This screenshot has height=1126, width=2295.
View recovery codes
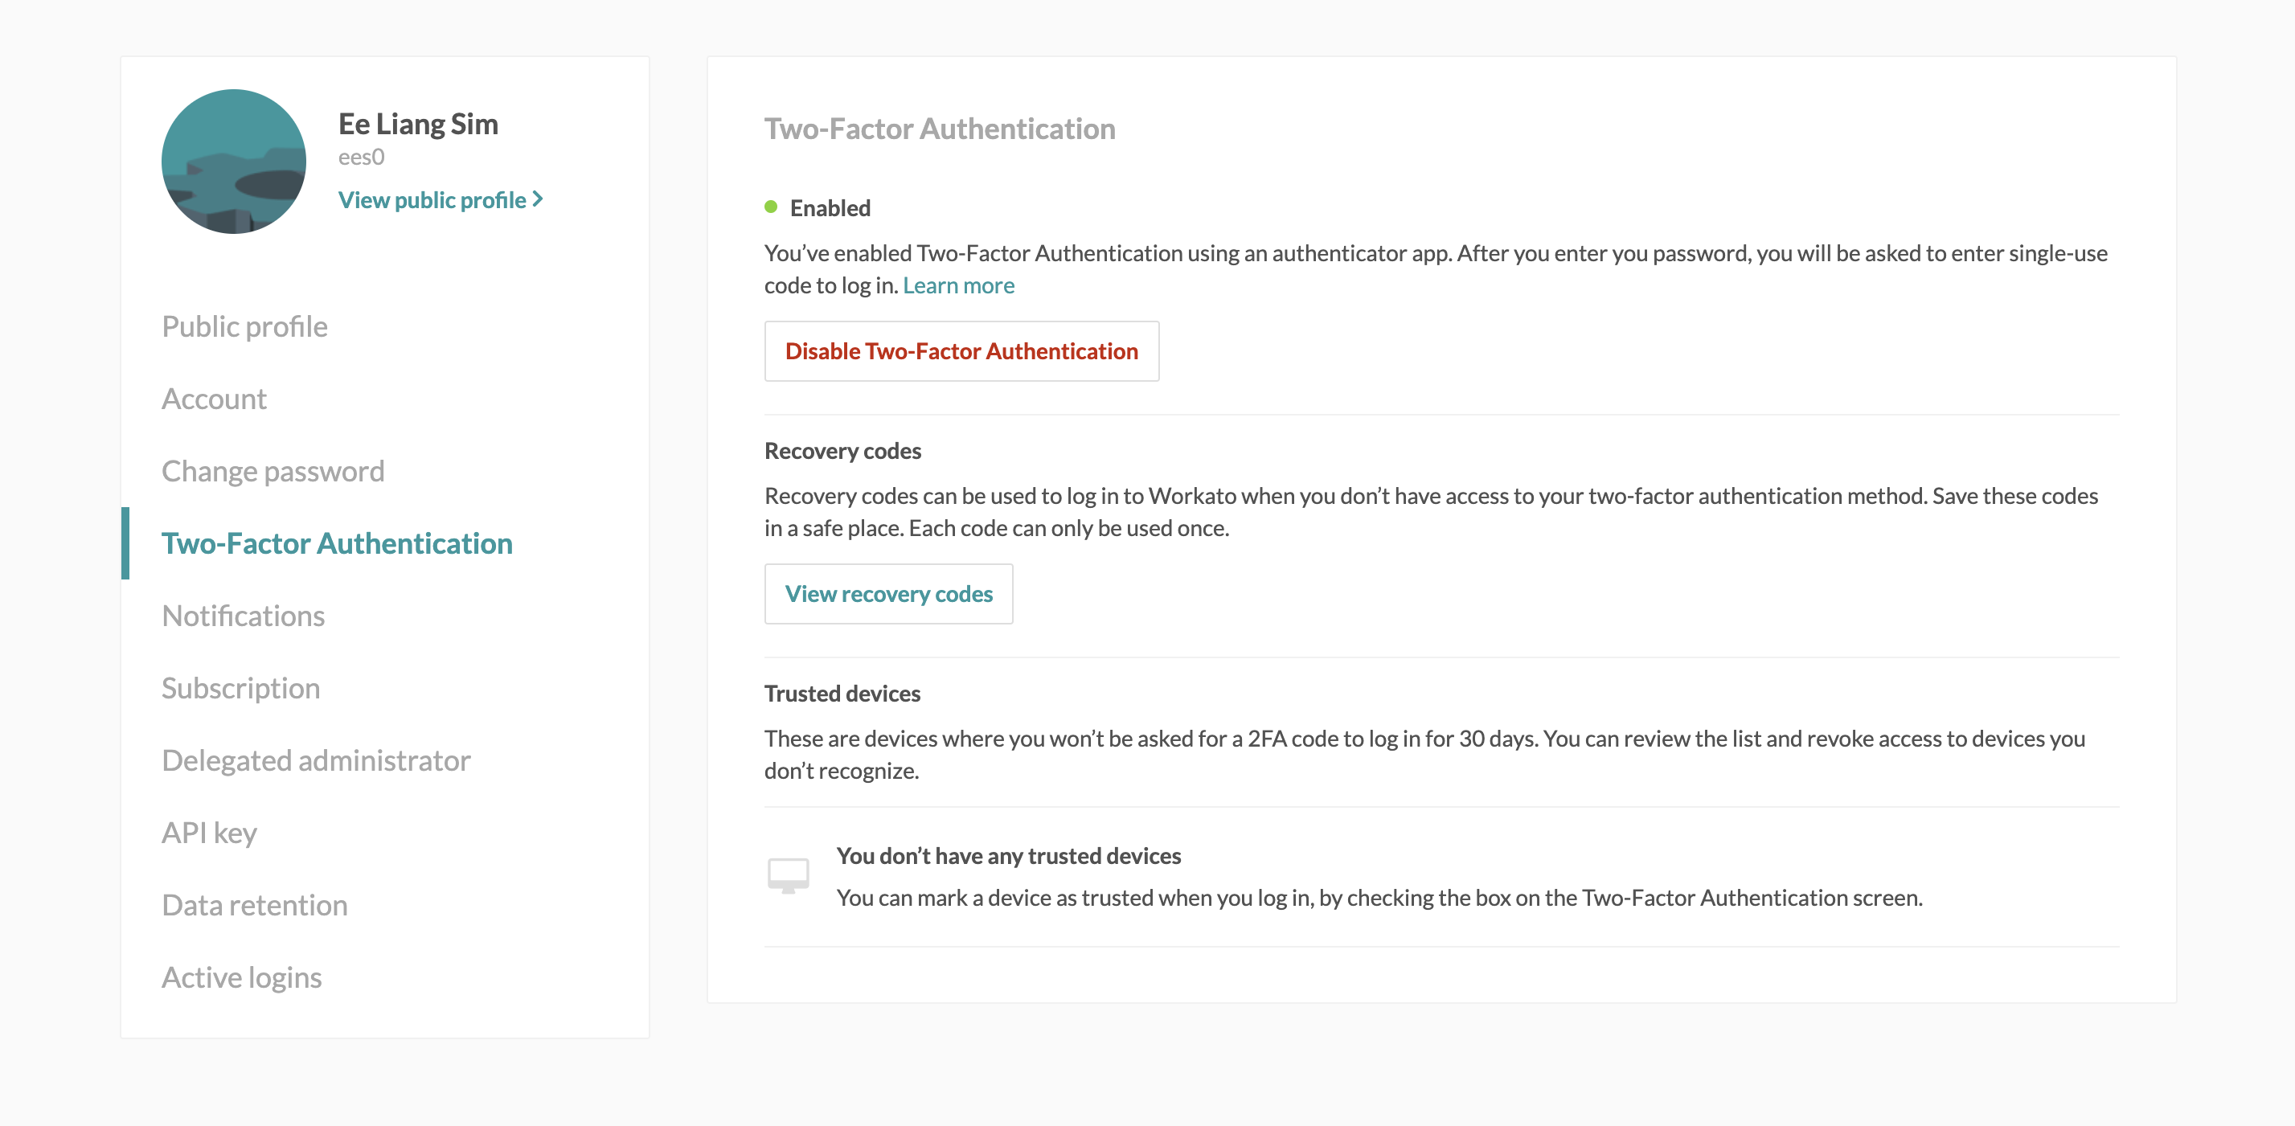[887, 593]
